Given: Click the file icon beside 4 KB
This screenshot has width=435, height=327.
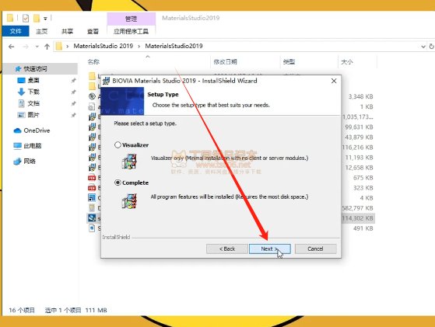Looking at the screenshot, I should coord(92,198).
